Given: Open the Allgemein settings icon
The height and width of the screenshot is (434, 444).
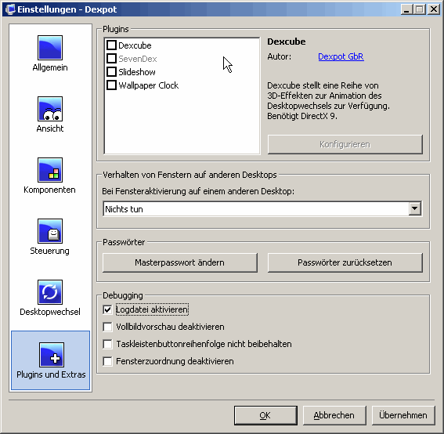Looking at the screenshot, I should coord(50,48).
